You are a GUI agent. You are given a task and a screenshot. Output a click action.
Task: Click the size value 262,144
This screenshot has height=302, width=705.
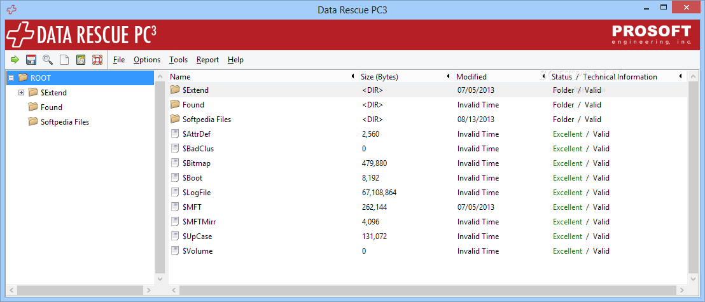pos(374,207)
